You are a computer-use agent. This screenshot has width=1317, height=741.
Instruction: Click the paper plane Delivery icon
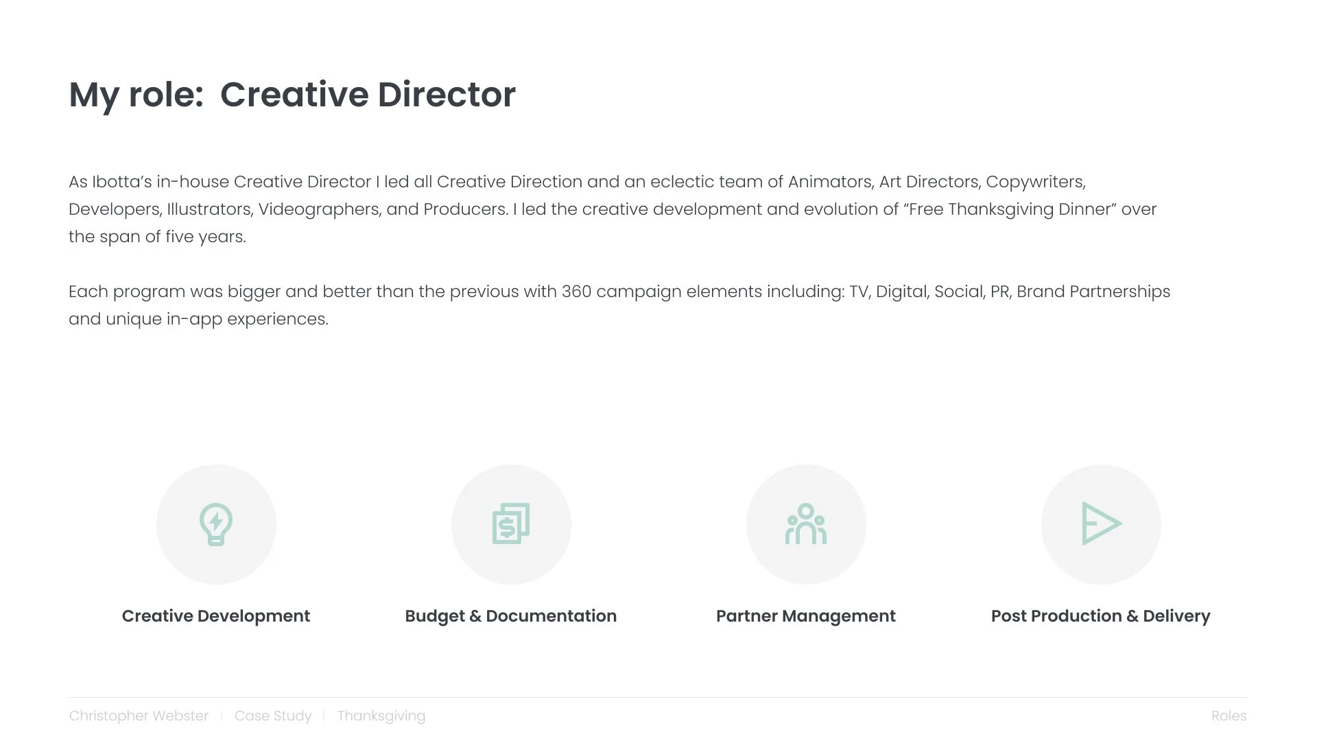point(1102,524)
